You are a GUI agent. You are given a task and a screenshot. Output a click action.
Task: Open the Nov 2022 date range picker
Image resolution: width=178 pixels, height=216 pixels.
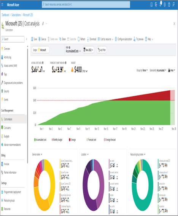[x=88, y=50]
